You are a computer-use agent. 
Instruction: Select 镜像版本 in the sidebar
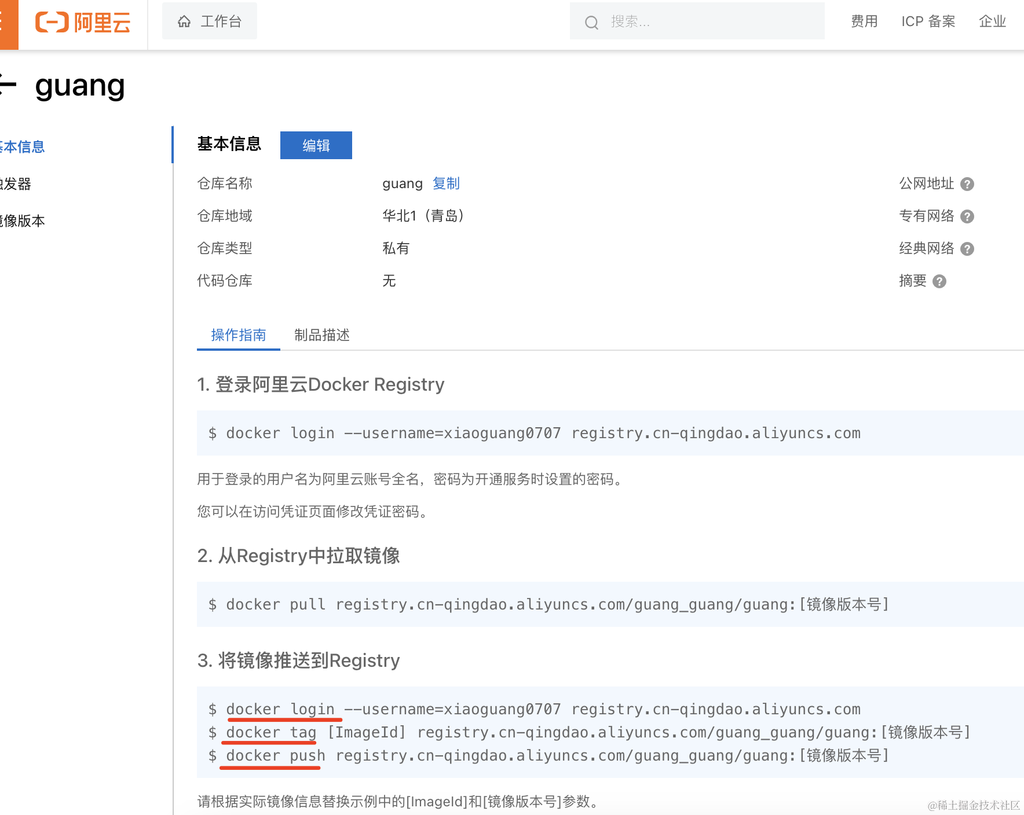tap(23, 221)
